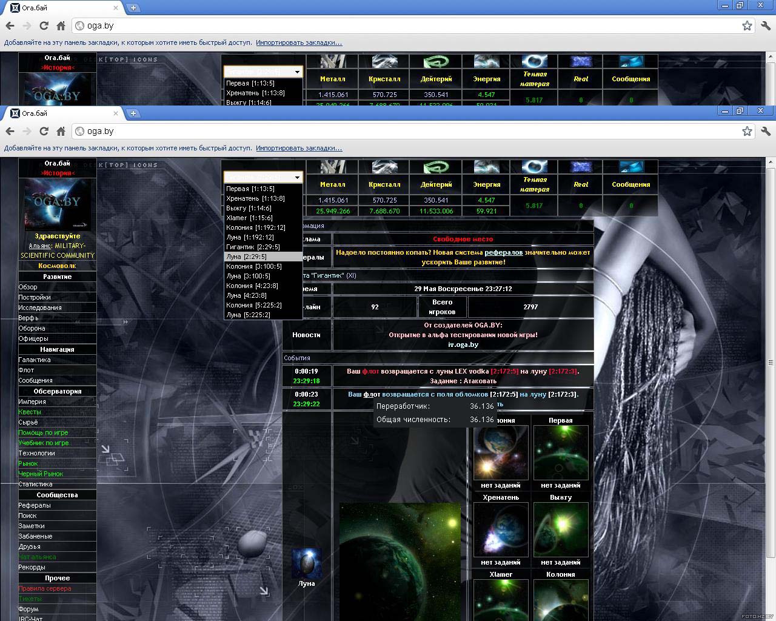The image size is (776, 621).
Task: Open the Галактика galaxy menu item
Action: click(x=35, y=360)
